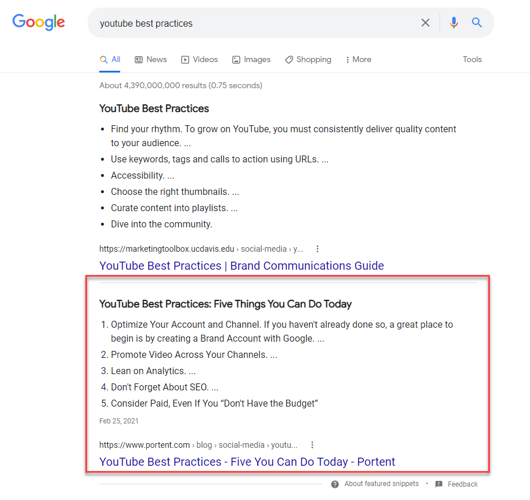Open the help icon next to About featured snippets
Screen dimensions: 530x500
[x=335, y=483]
